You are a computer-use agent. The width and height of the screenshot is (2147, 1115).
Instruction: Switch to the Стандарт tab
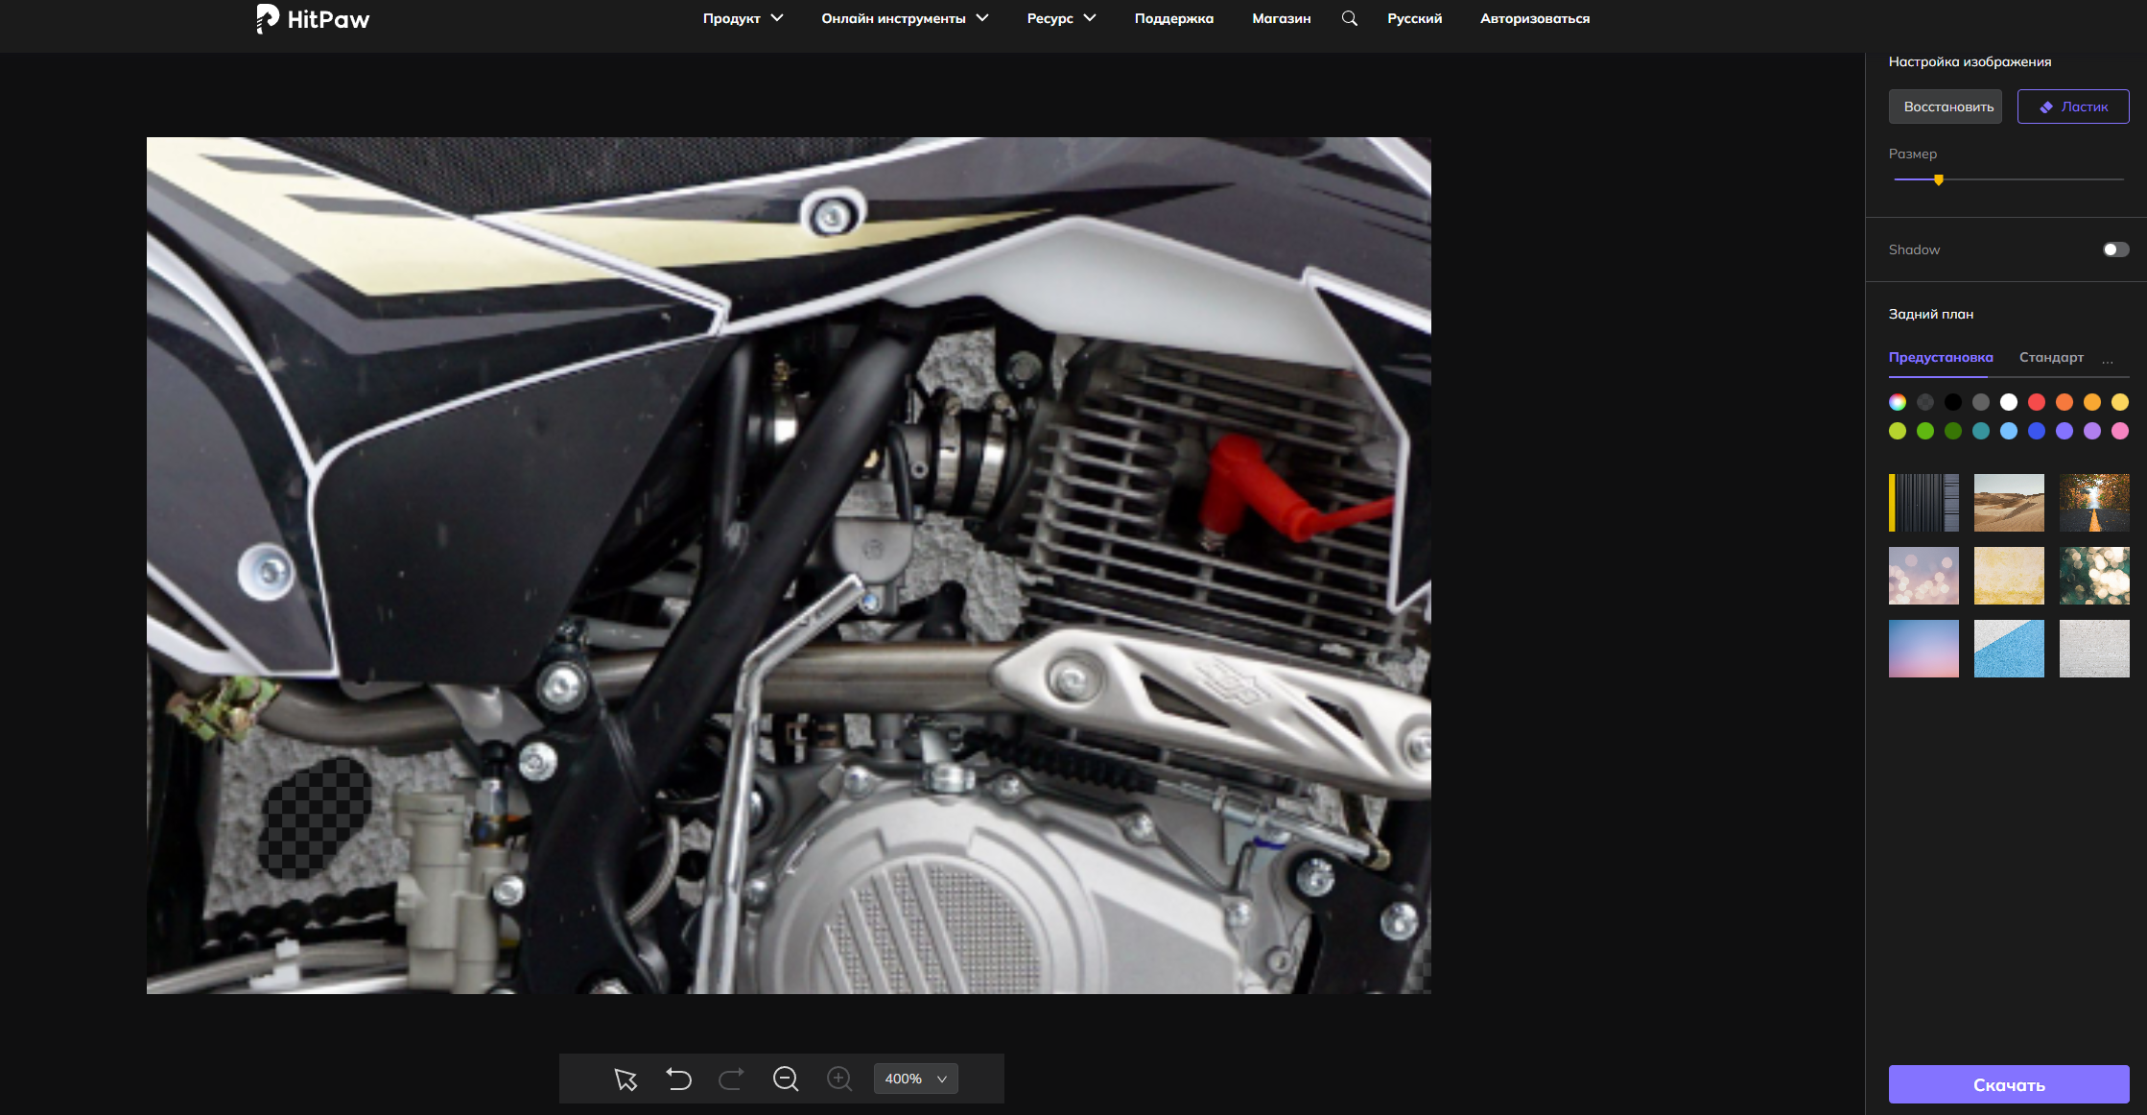click(x=2051, y=357)
